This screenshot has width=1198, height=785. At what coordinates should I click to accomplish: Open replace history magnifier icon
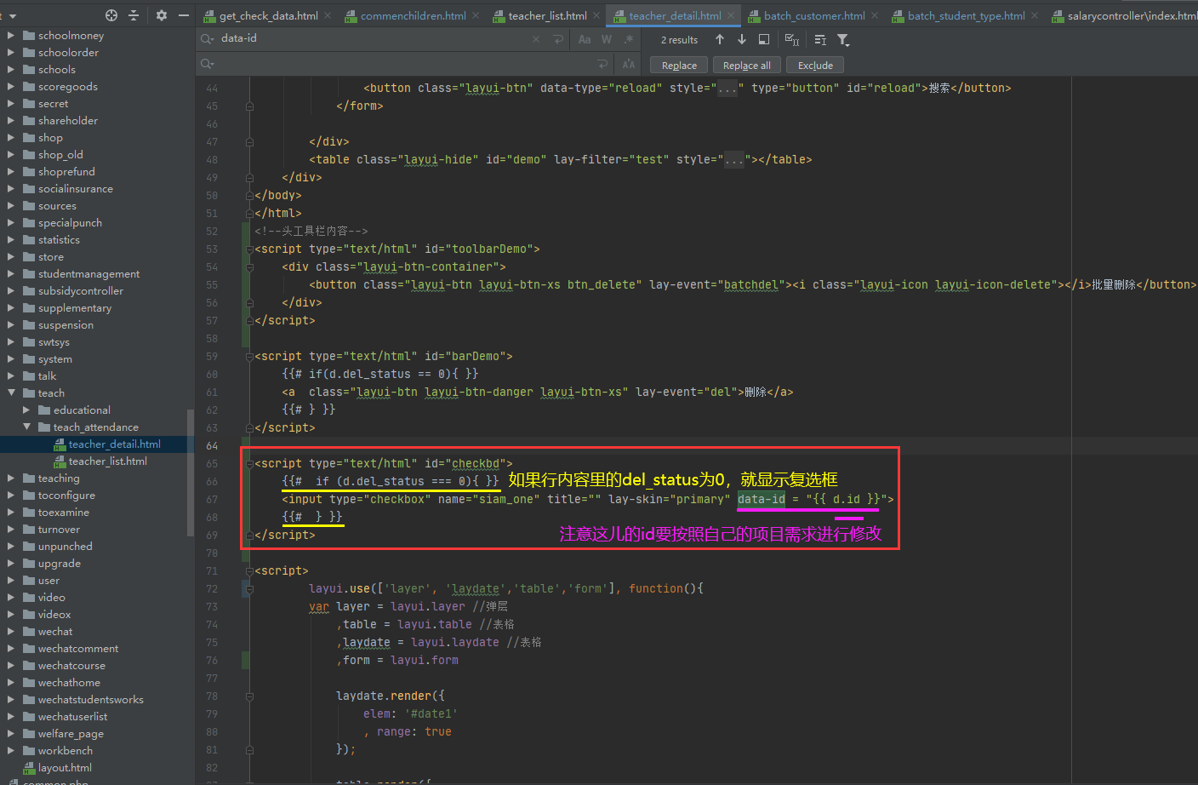(208, 65)
